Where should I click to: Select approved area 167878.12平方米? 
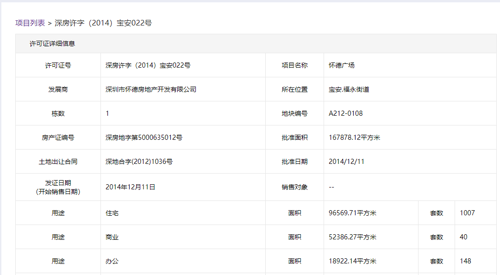tap(355, 137)
